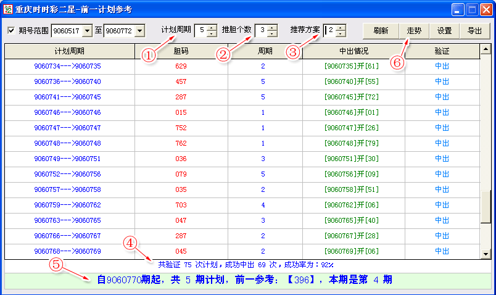Click the 胆码 value 079
This screenshot has height=295, width=496.
click(x=181, y=175)
